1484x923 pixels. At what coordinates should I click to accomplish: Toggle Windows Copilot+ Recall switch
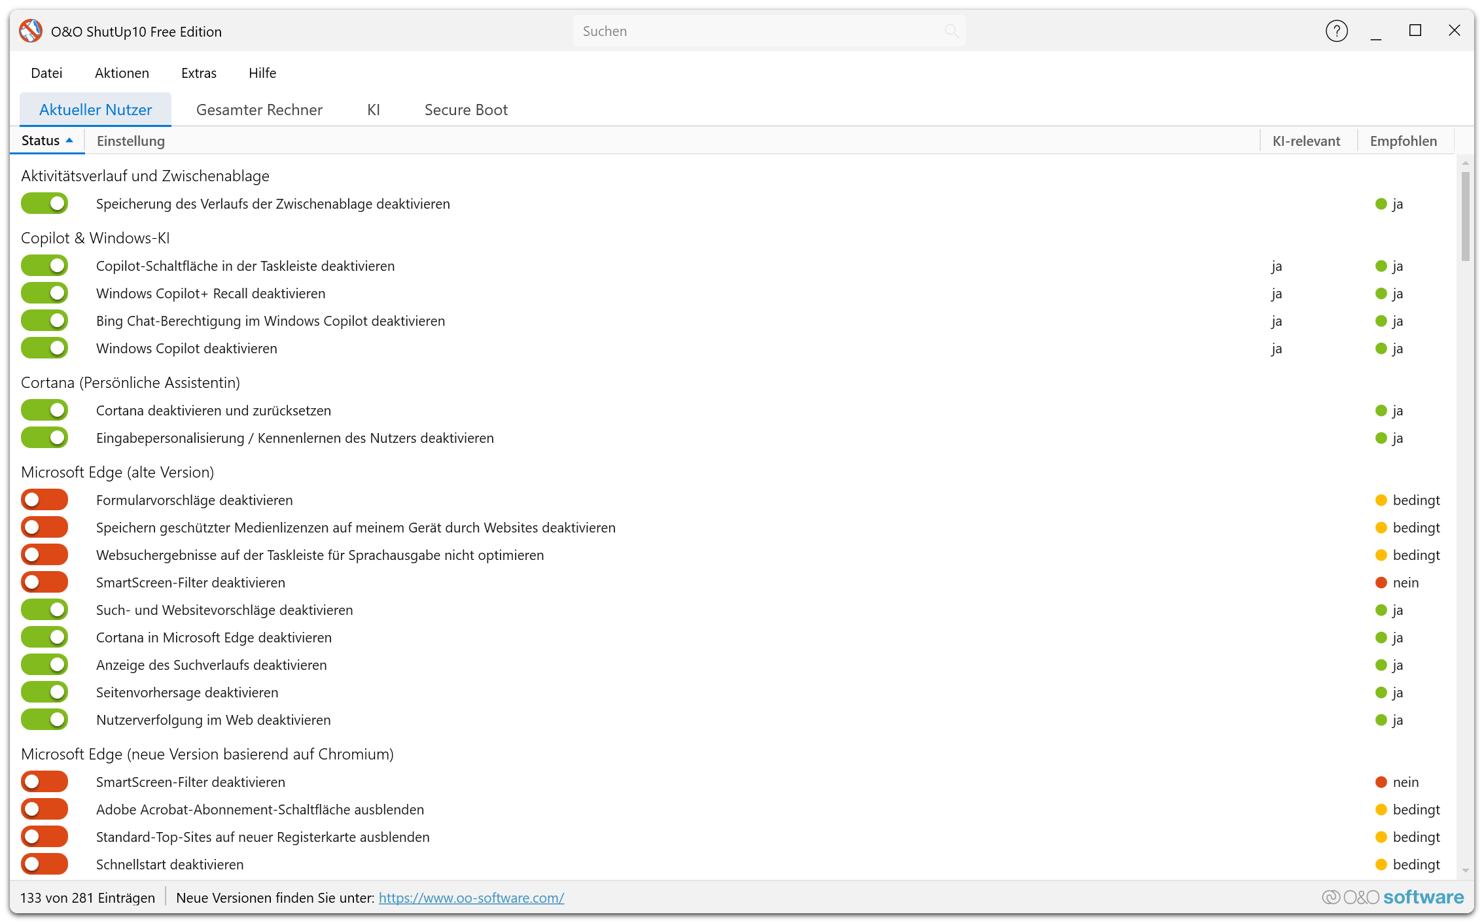[44, 293]
